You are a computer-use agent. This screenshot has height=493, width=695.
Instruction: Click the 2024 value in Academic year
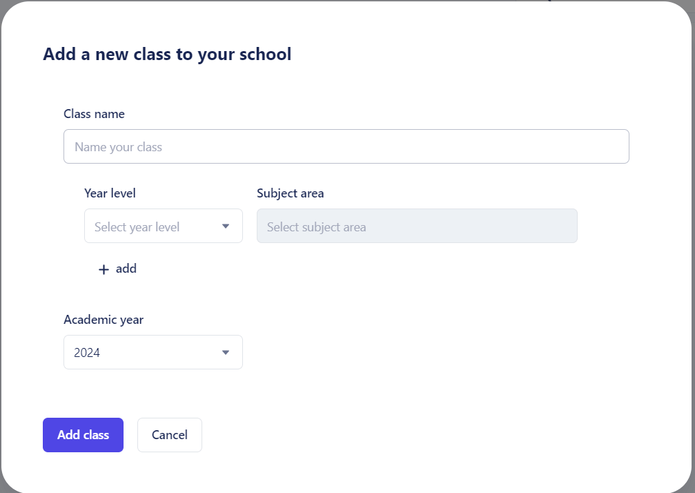(87, 353)
